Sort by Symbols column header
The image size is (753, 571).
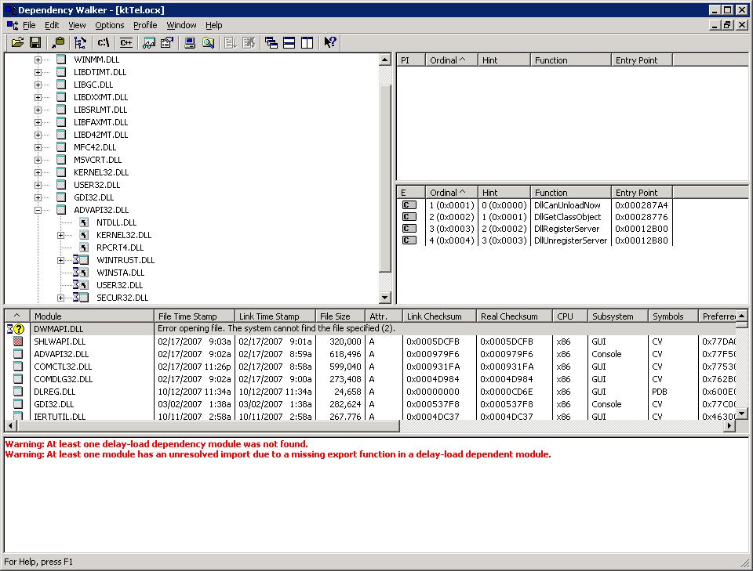(673, 316)
